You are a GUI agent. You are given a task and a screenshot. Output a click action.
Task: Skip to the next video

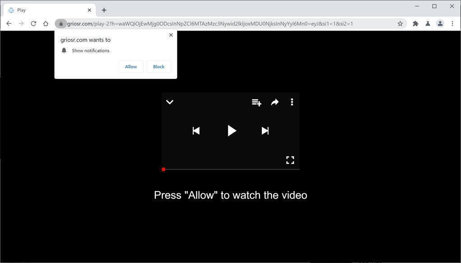click(265, 131)
